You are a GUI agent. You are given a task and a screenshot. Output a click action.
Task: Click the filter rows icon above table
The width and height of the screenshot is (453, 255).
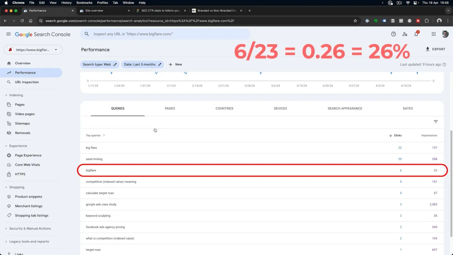pyautogui.click(x=436, y=122)
